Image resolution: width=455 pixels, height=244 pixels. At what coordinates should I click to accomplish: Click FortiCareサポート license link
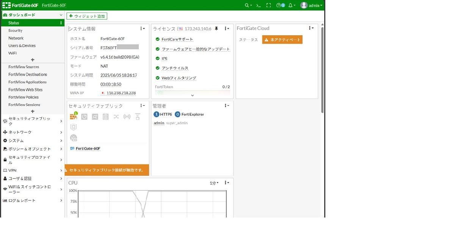tap(177, 39)
